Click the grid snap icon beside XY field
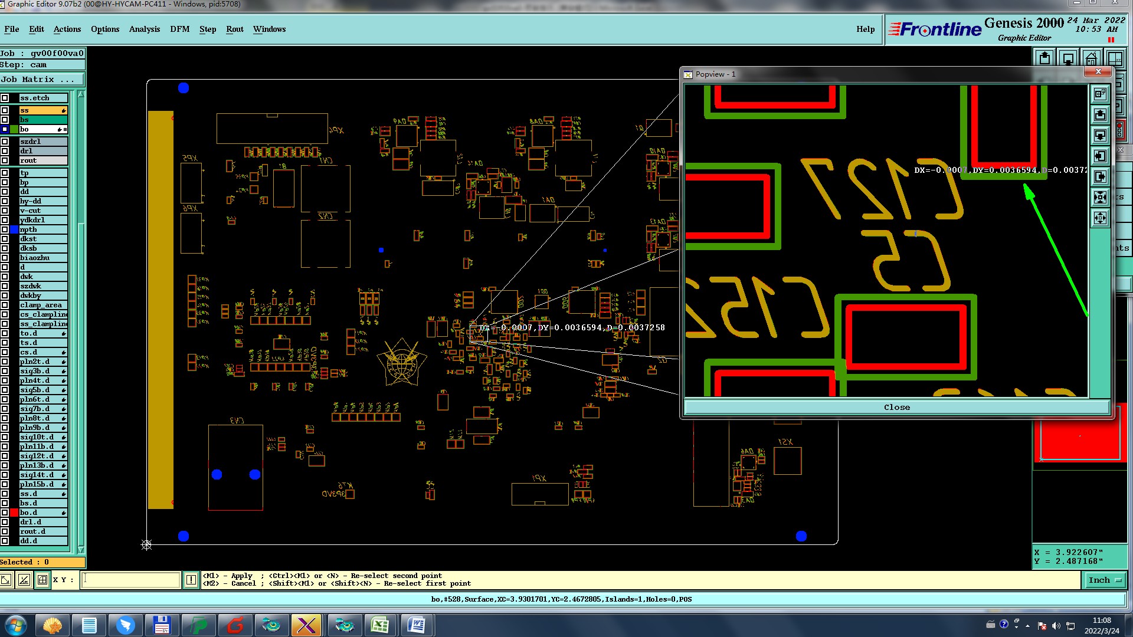Viewport: 1133px width, 637px height. (42, 580)
